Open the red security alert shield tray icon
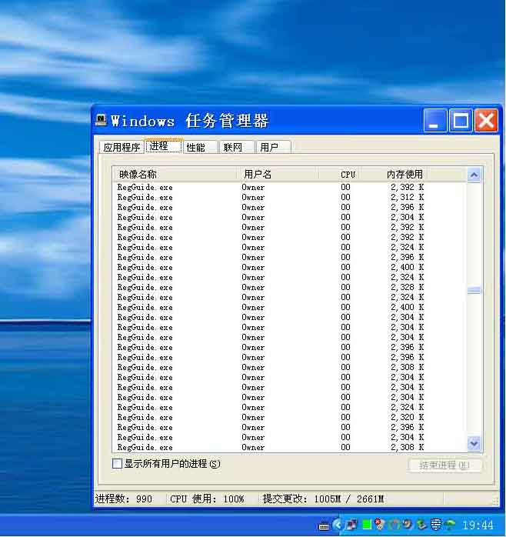Screen dimensions: 506x537 [379, 525]
